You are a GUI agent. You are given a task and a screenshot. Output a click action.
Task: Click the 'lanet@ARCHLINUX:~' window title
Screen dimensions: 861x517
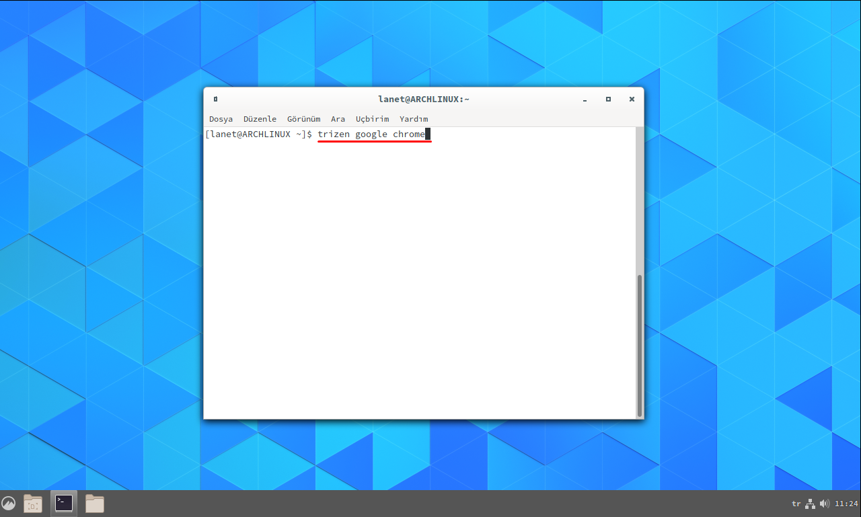424,99
